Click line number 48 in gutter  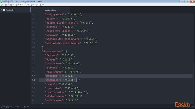point(33,80)
